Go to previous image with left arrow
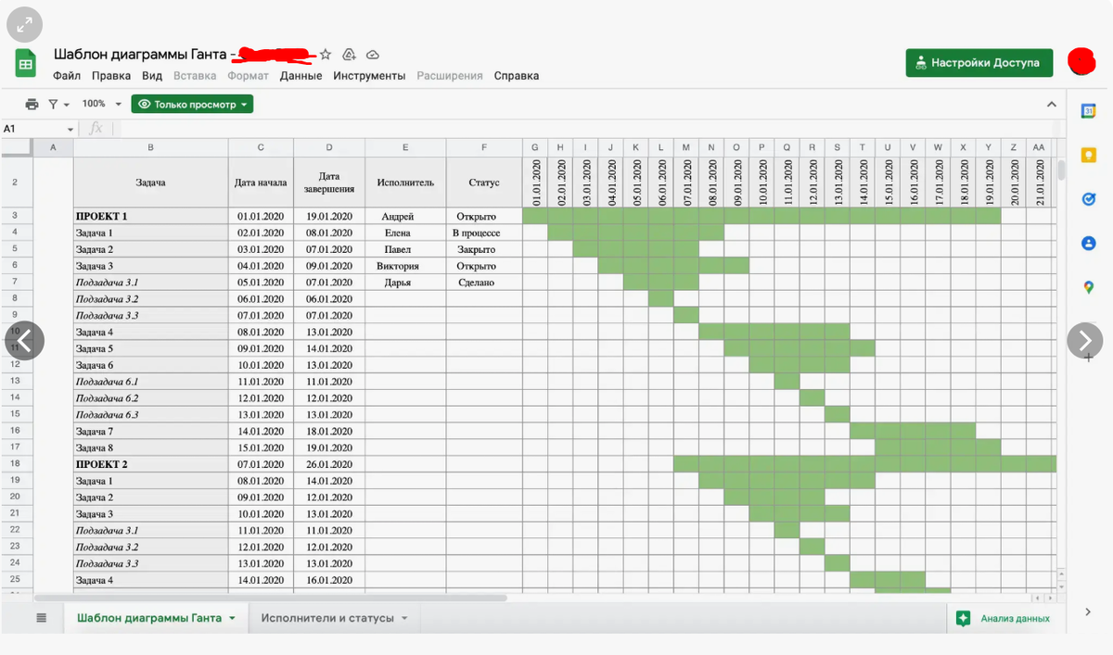1113x655 pixels. coord(25,340)
